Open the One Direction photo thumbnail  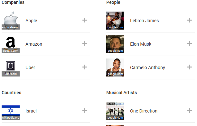115,111
